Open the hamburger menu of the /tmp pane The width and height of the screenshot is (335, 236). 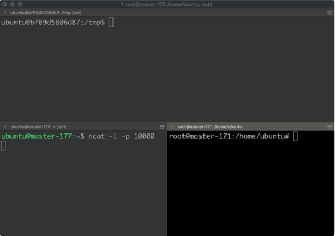coord(330,13)
